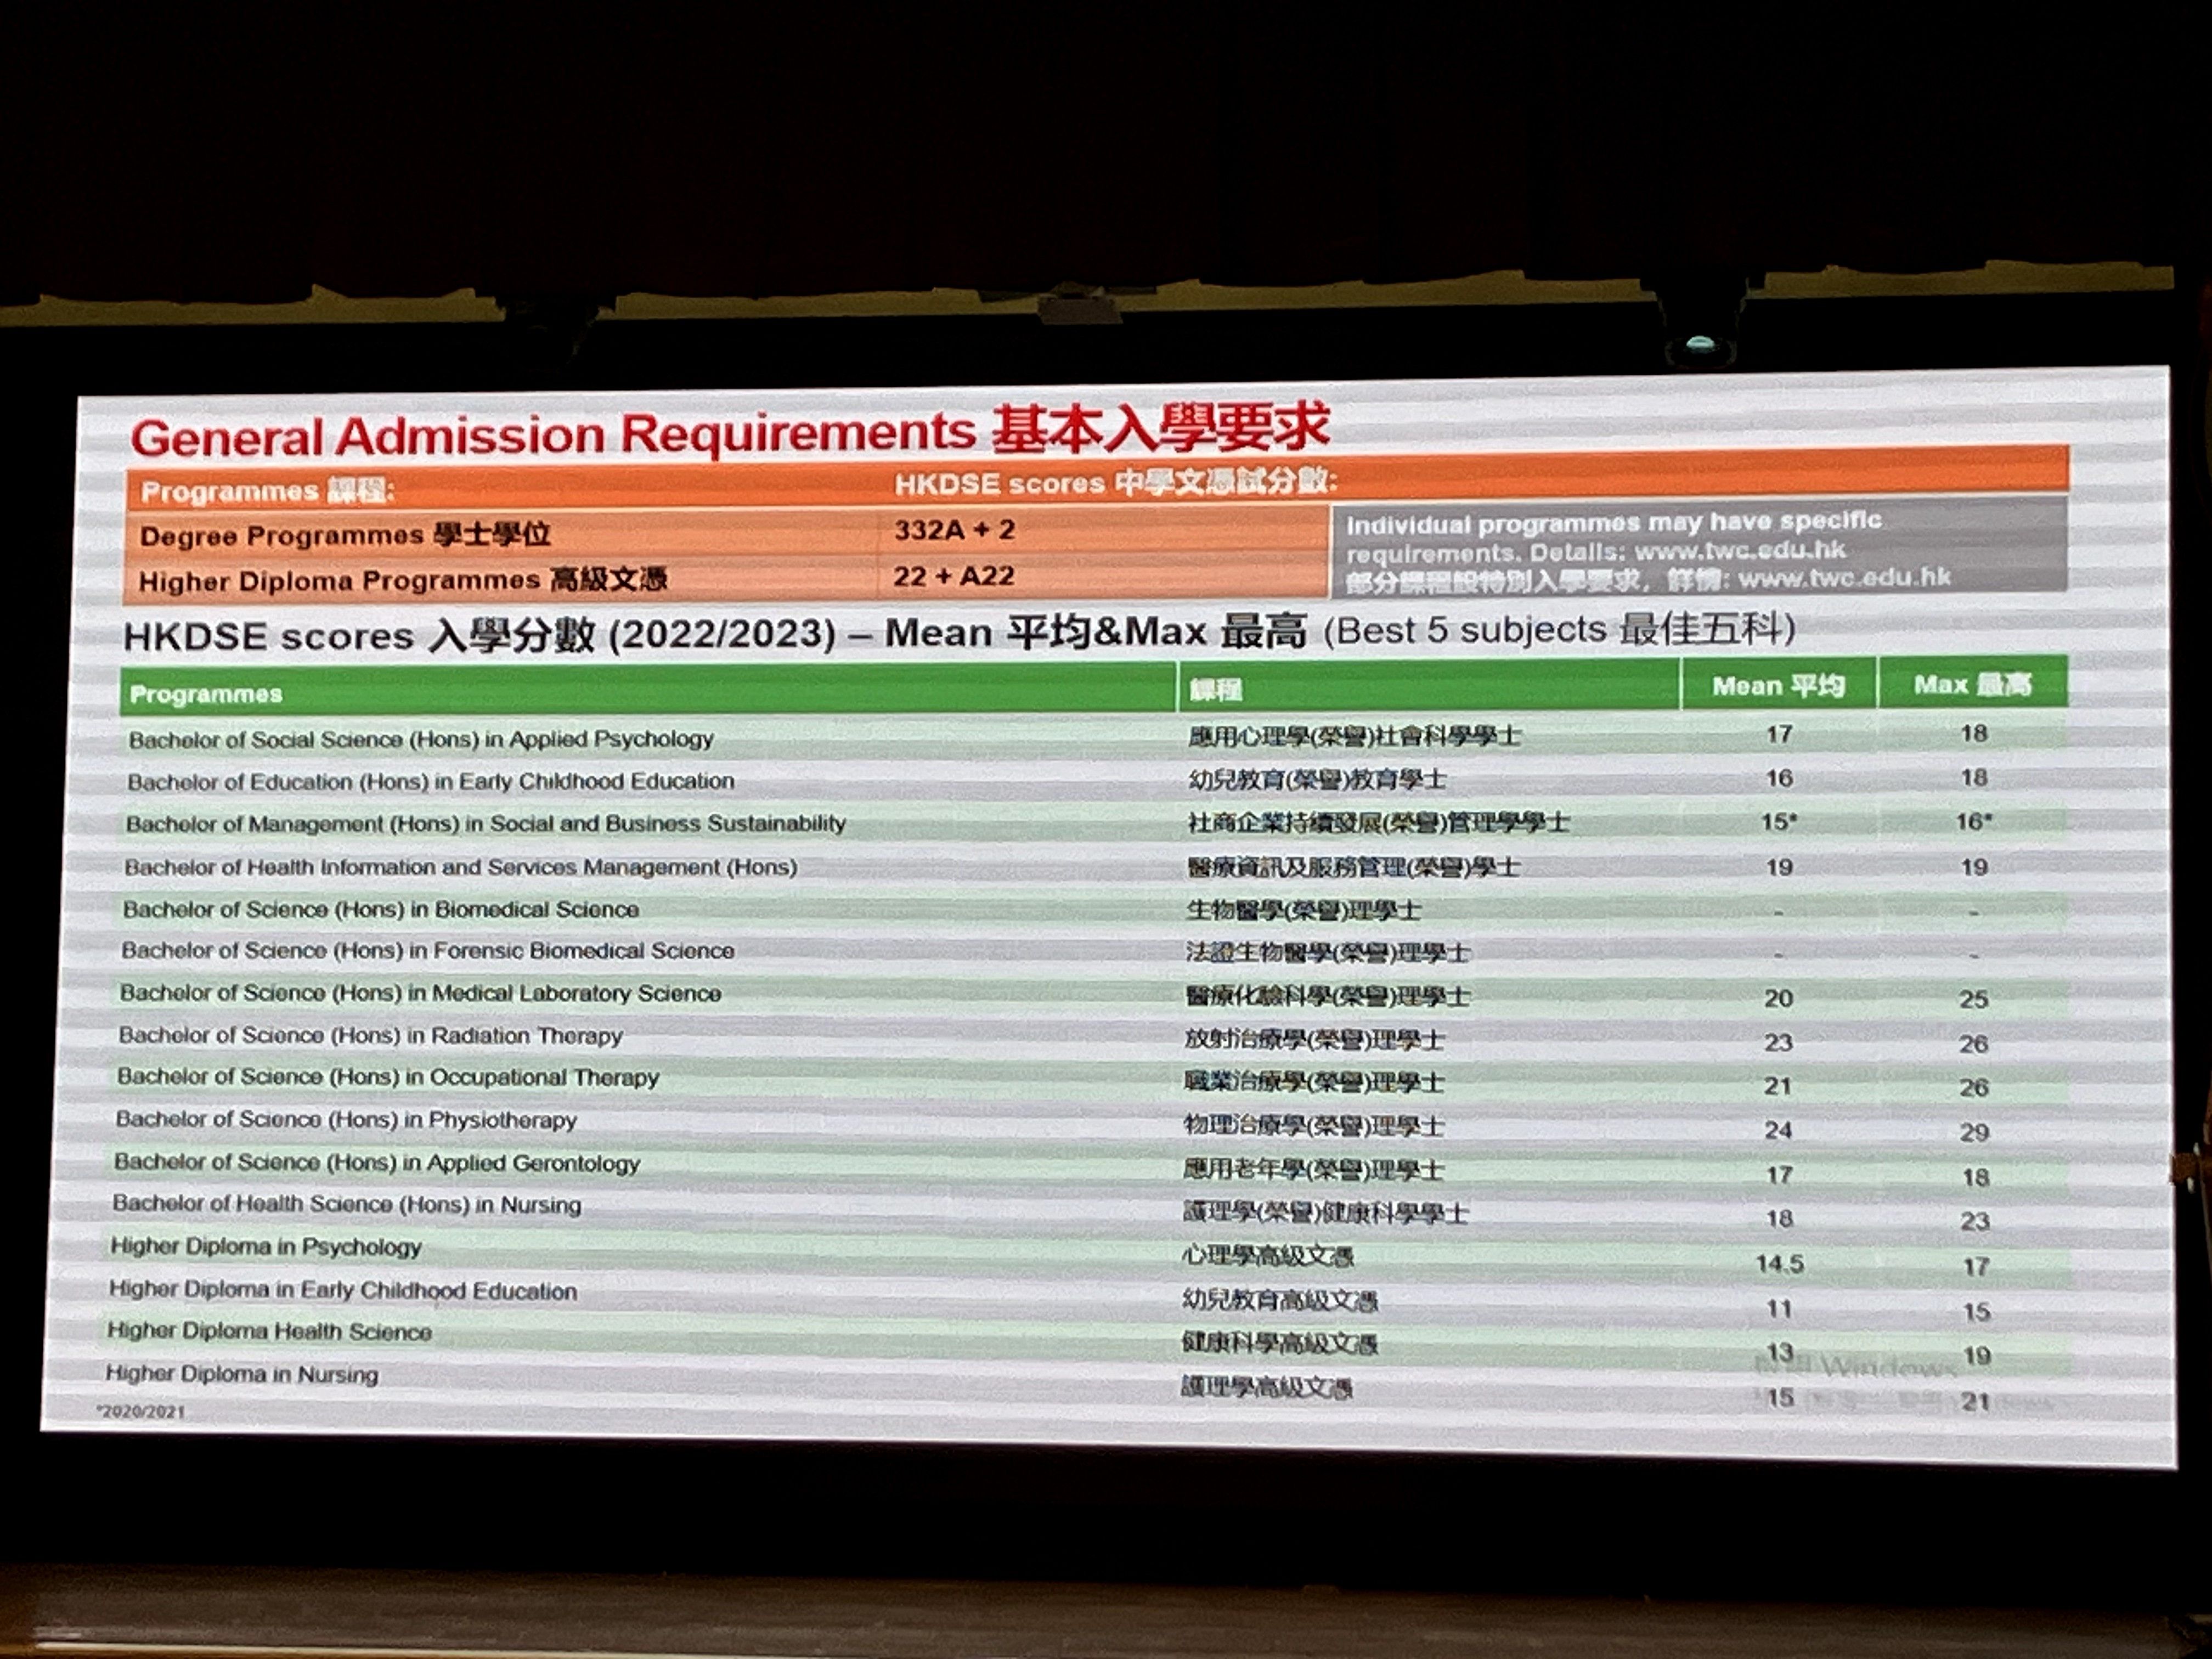Viewport: 2212px width, 1659px height.
Task: Select the "Higher Diploma in Psychology" row
Action: [x=266, y=1247]
